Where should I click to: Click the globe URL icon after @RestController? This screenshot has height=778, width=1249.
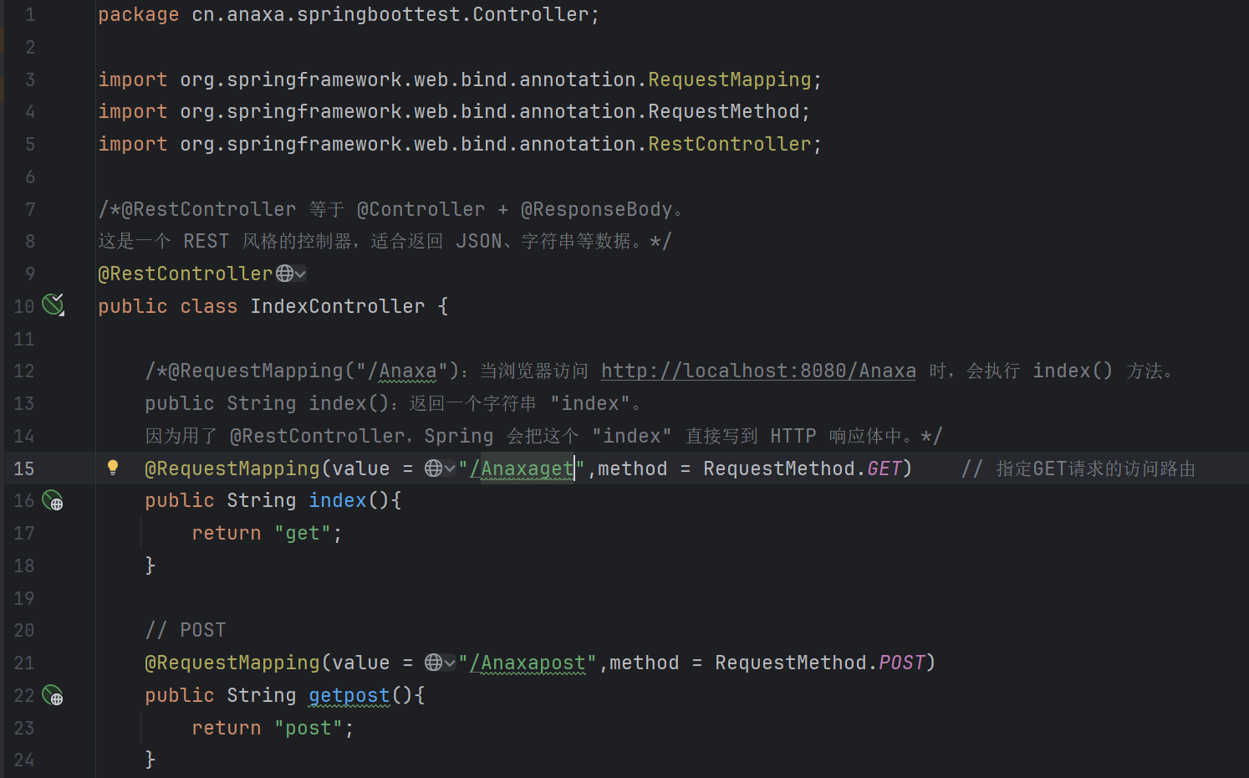coord(284,274)
